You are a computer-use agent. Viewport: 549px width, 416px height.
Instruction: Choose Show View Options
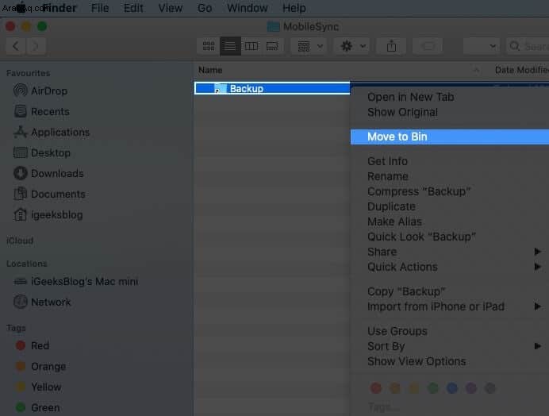[417, 361]
